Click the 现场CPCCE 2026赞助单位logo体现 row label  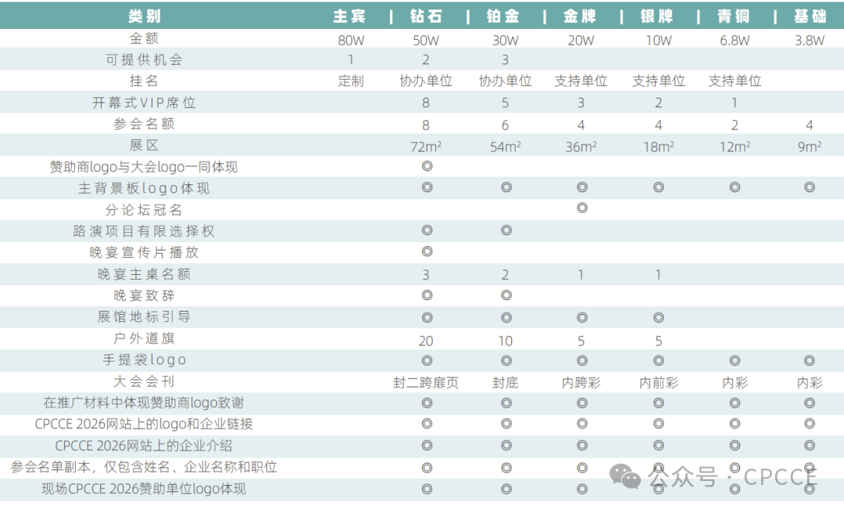coord(144,488)
